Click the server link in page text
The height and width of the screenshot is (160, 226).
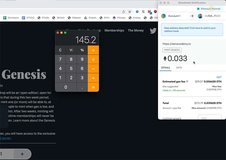click(5, 138)
